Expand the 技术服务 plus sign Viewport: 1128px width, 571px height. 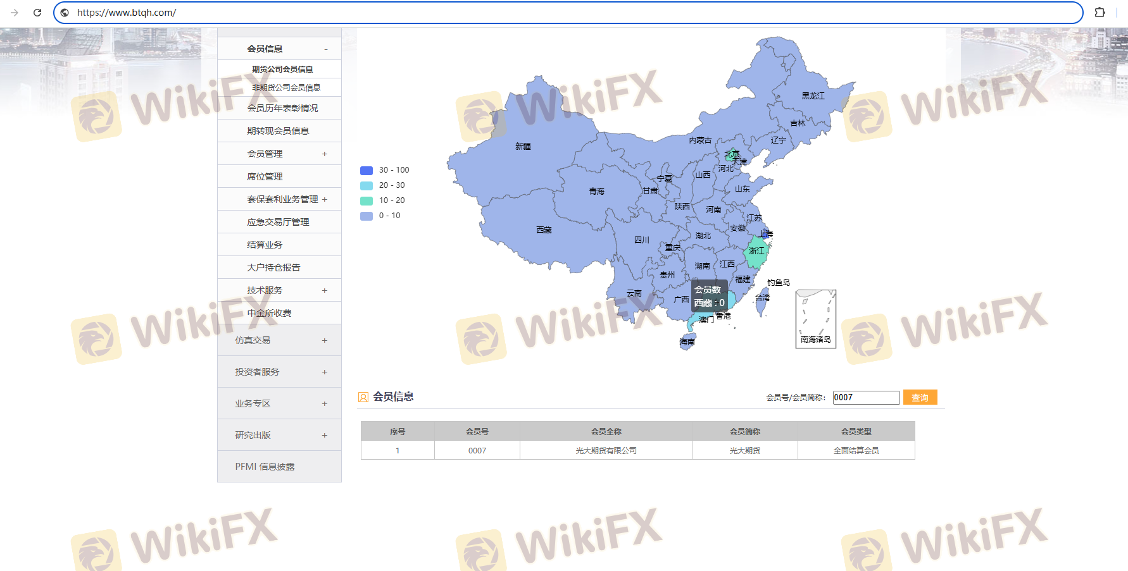point(325,290)
